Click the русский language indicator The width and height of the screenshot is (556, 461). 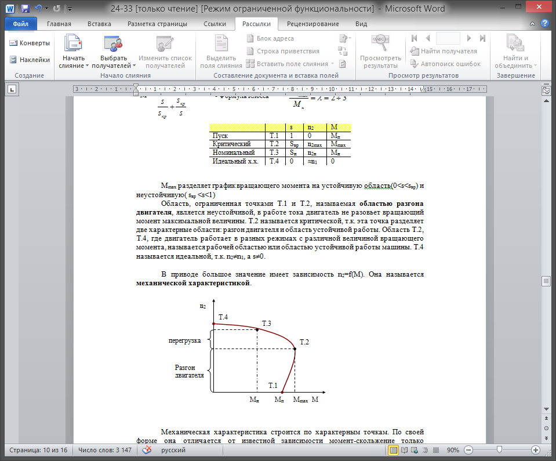coord(173,450)
